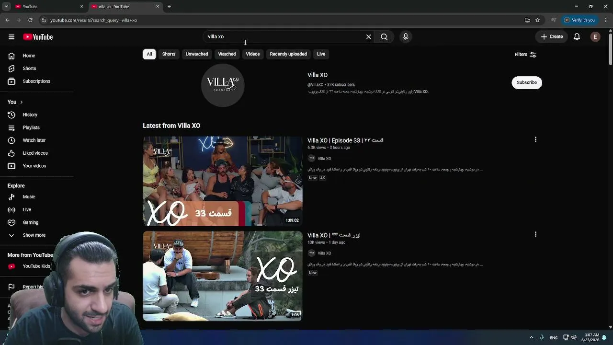This screenshot has width=613, height=345.
Task: Open the Villa XO channel name link
Action: 318,75
